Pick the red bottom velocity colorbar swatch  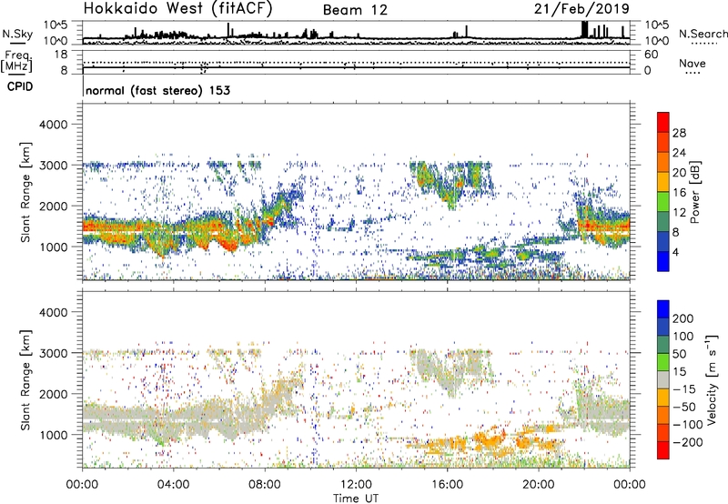click(663, 450)
